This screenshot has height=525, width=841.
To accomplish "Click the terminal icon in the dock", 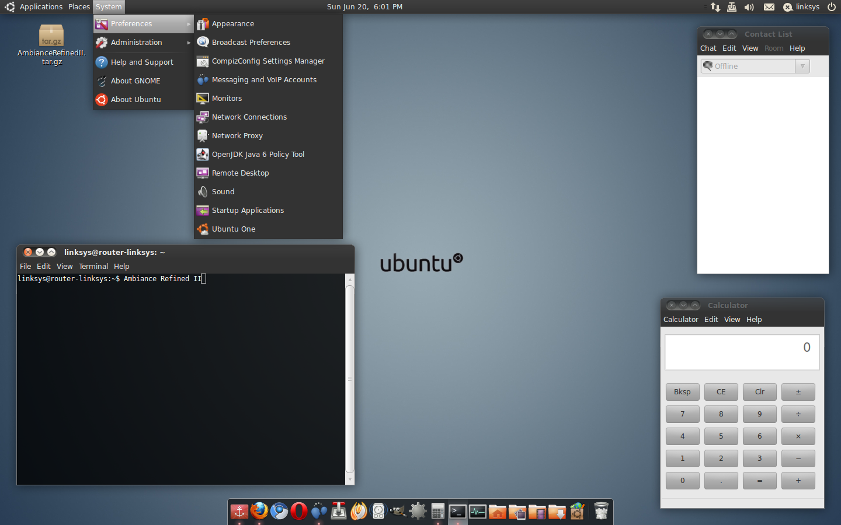I will [458, 512].
